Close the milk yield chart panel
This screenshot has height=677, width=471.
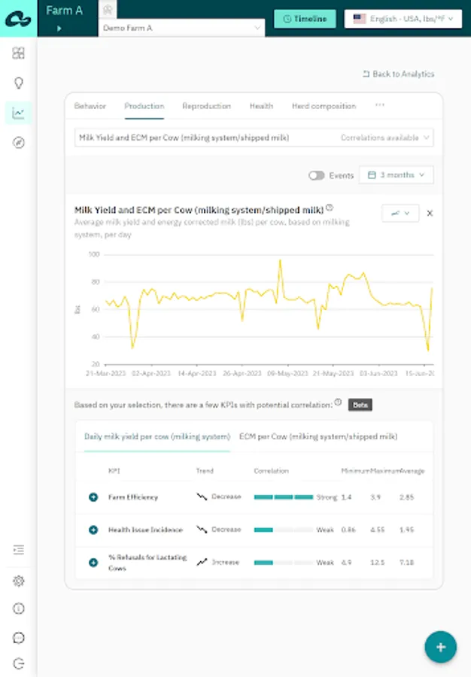point(430,213)
